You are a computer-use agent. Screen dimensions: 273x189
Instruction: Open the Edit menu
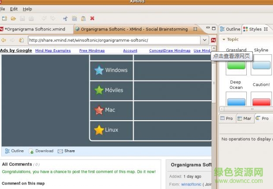point(14,9)
